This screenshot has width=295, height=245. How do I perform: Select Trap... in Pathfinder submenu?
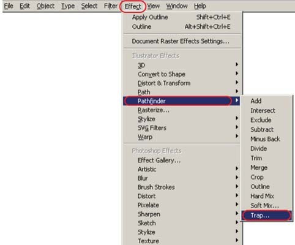267,215
